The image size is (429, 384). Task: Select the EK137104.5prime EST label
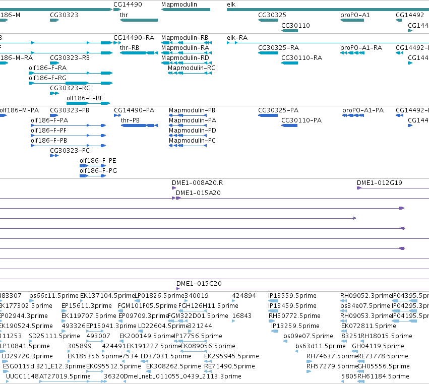(x=107, y=296)
